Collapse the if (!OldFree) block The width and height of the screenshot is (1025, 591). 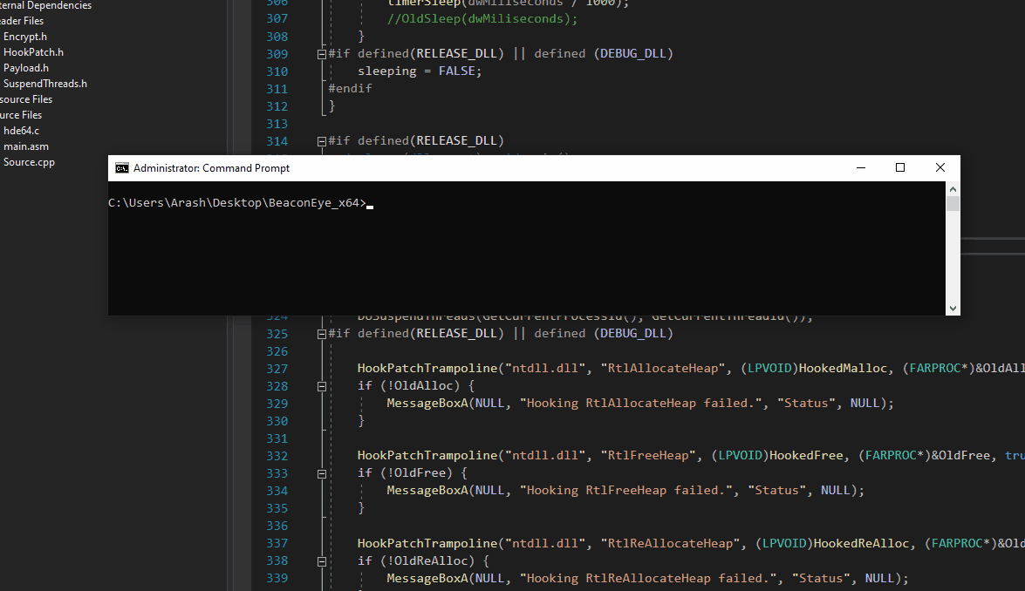pyautogui.click(x=322, y=474)
